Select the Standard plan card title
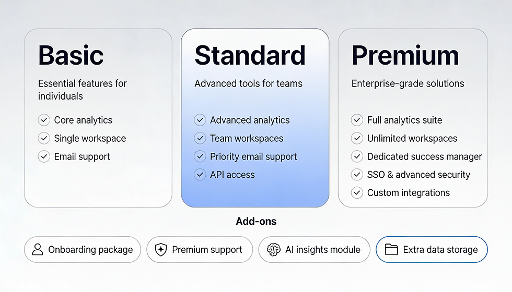Viewport: 512px width, 292px height. coord(250,55)
